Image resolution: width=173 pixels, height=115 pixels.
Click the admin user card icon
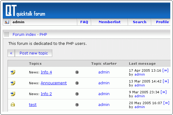click(7, 22)
